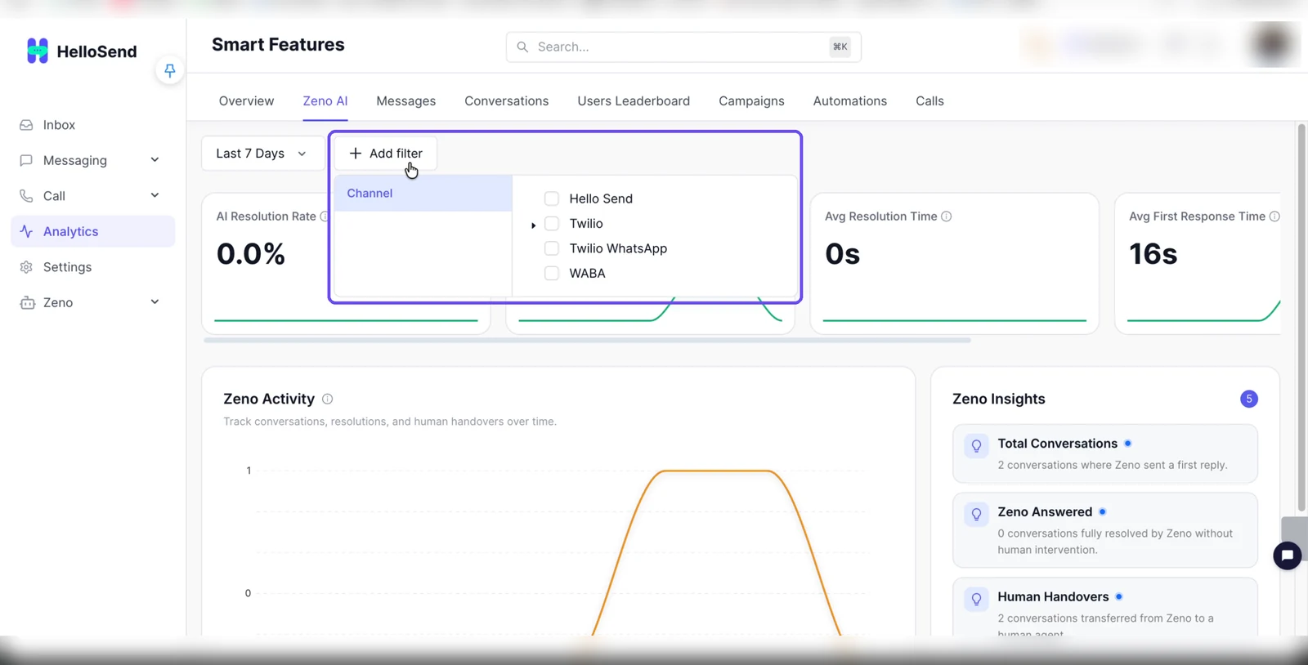Go to the Users Leaderboard tab

tap(634, 101)
